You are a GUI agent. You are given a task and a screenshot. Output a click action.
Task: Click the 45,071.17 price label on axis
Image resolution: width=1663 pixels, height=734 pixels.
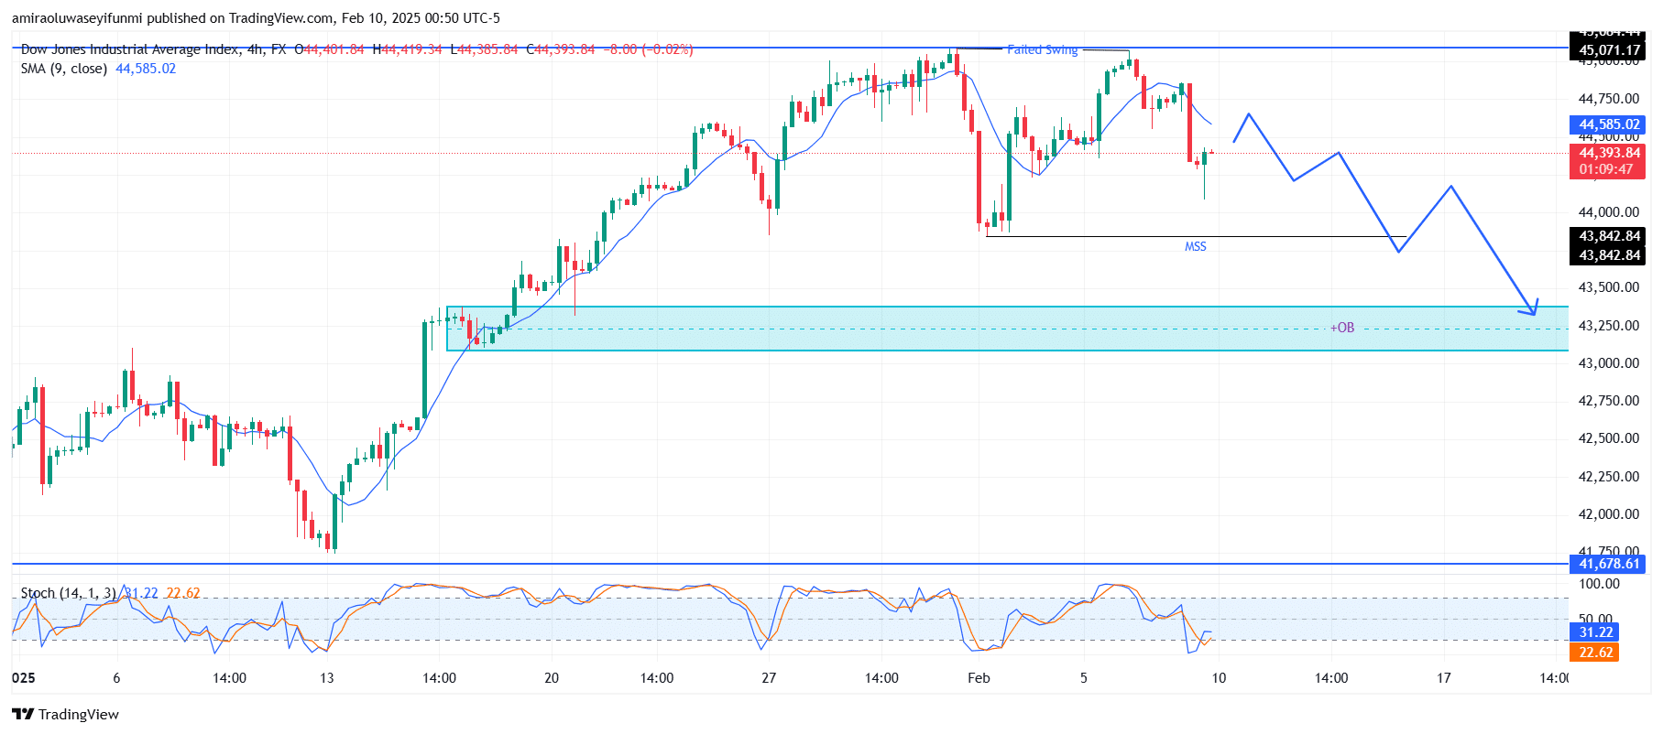pos(1609,50)
